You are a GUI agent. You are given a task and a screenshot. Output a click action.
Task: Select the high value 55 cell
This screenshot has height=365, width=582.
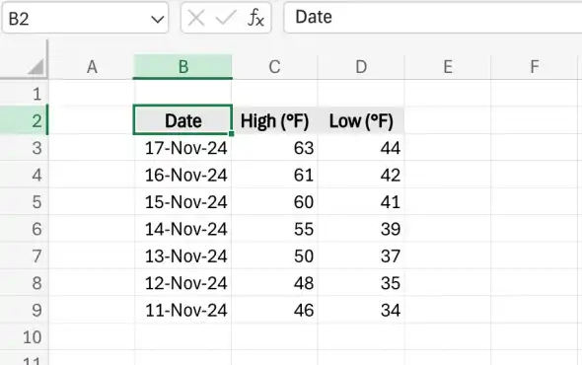[274, 229]
